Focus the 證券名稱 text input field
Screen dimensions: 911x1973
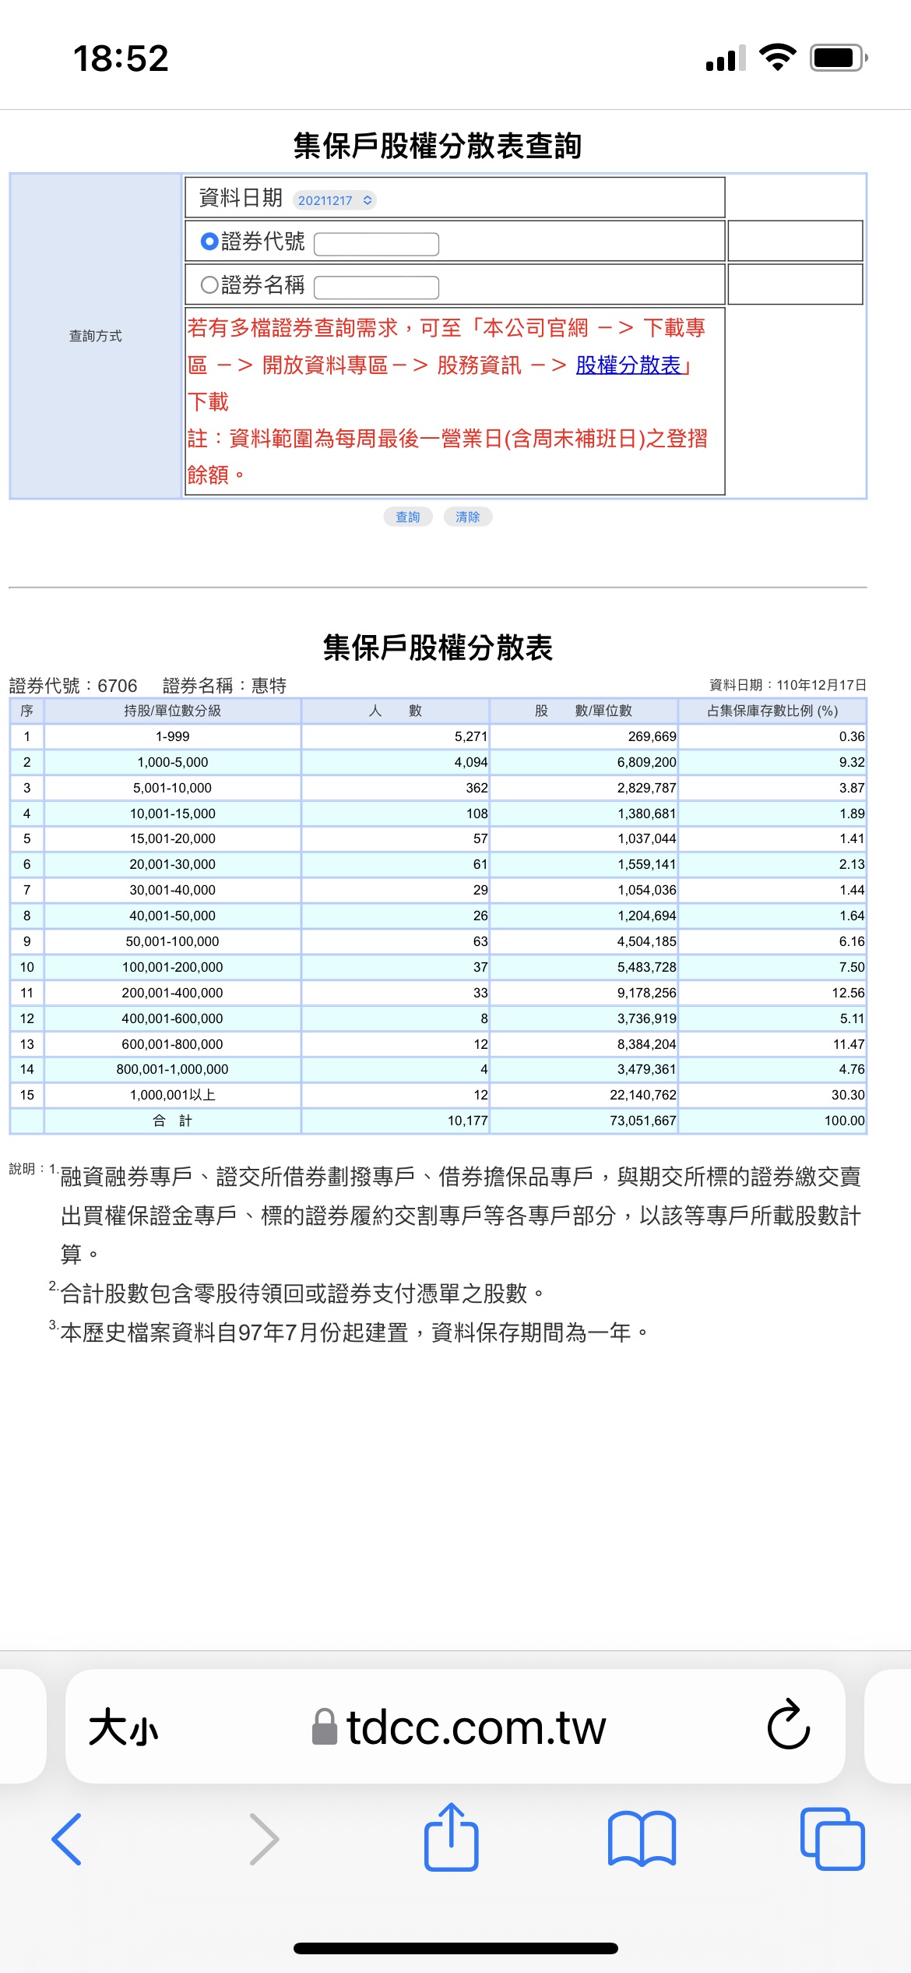point(376,288)
